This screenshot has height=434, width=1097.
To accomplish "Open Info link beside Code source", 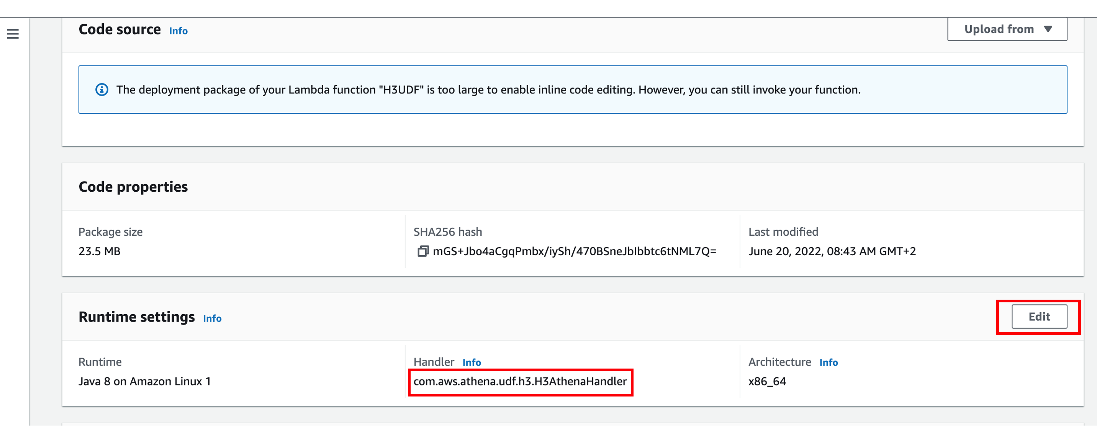I will coord(178,31).
